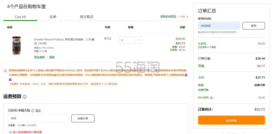Screen dimensions: 275x134
Task: Click the red alert icon before 输入邮政编码
Action: point(10,132)
